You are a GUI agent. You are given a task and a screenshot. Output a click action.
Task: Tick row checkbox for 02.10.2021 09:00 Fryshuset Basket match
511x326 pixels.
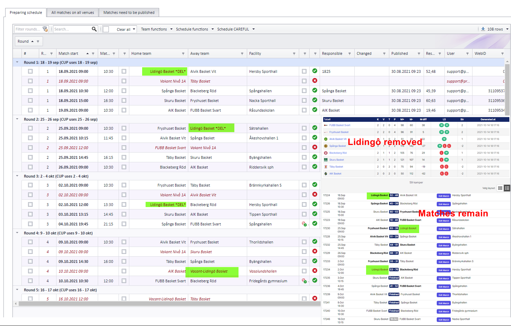click(30, 185)
